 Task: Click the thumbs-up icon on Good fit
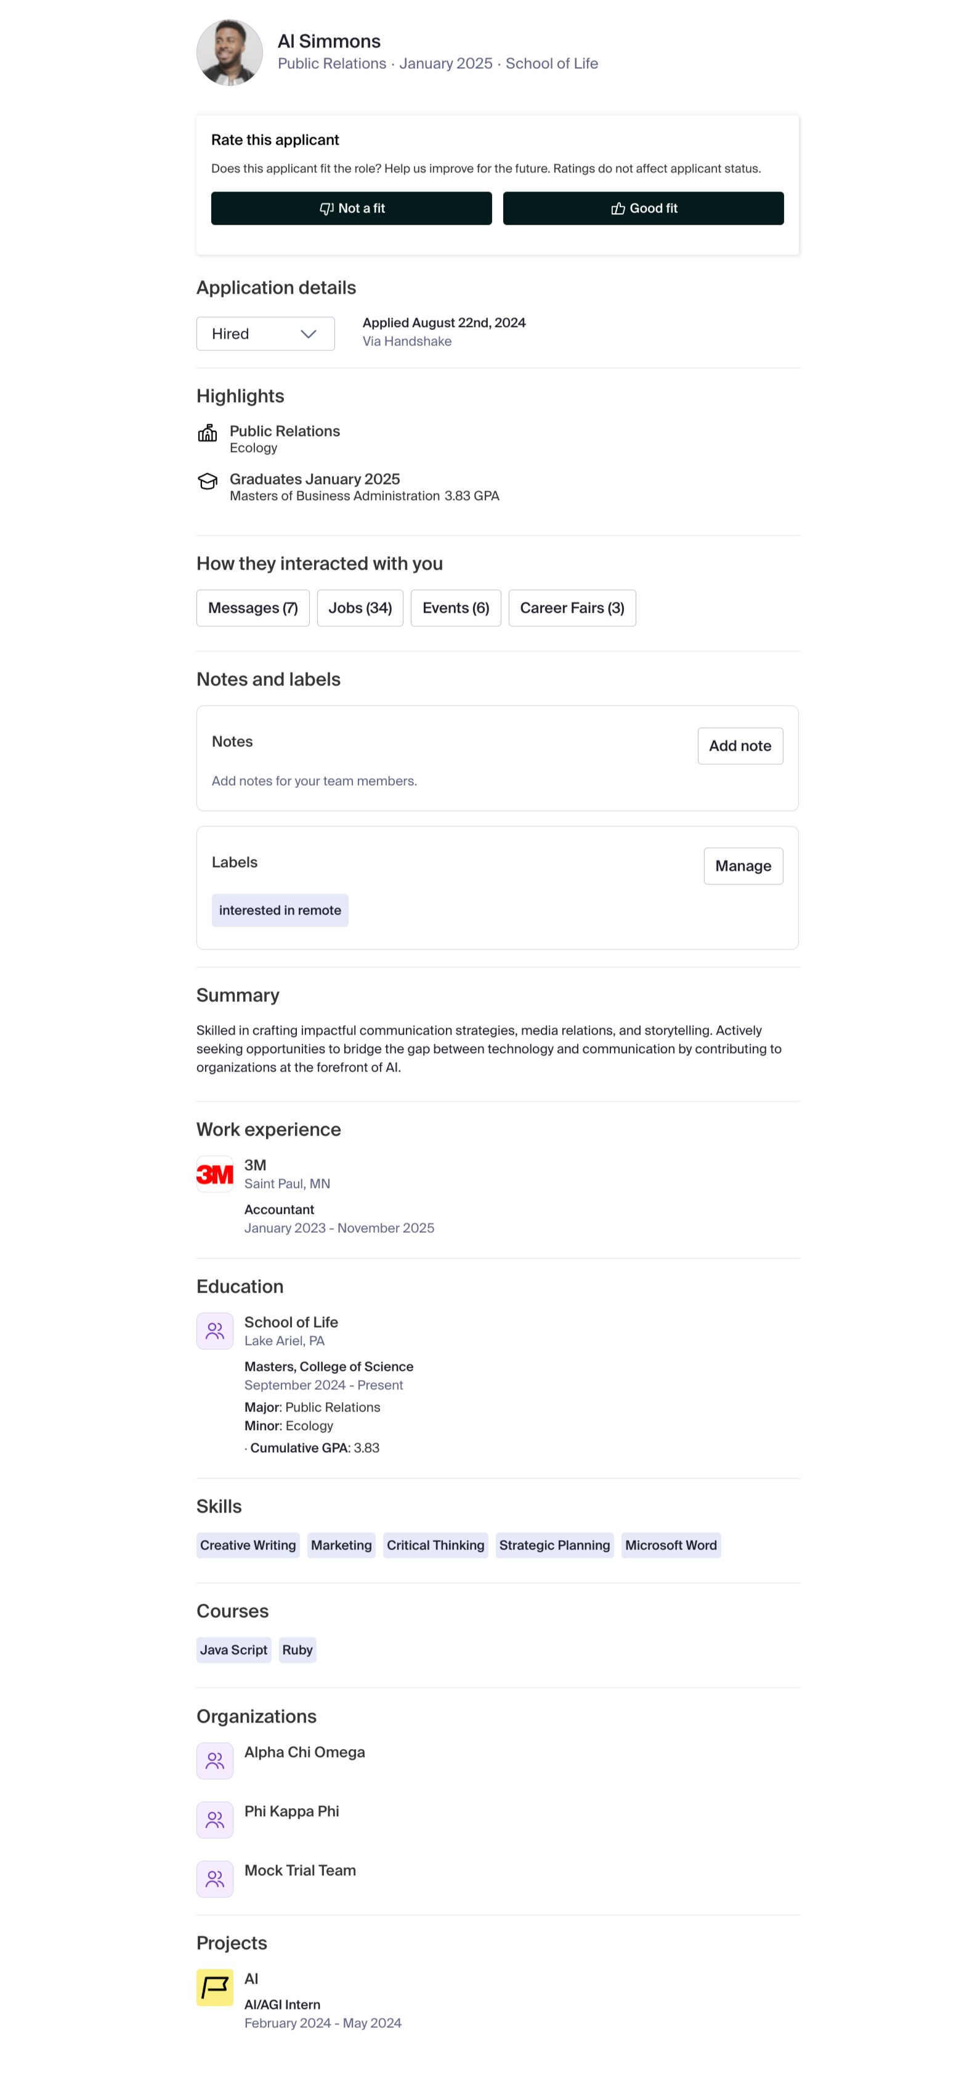(x=618, y=208)
